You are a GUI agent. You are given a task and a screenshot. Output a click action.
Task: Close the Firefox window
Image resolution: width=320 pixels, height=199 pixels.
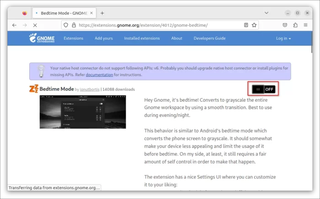click(307, 13)
